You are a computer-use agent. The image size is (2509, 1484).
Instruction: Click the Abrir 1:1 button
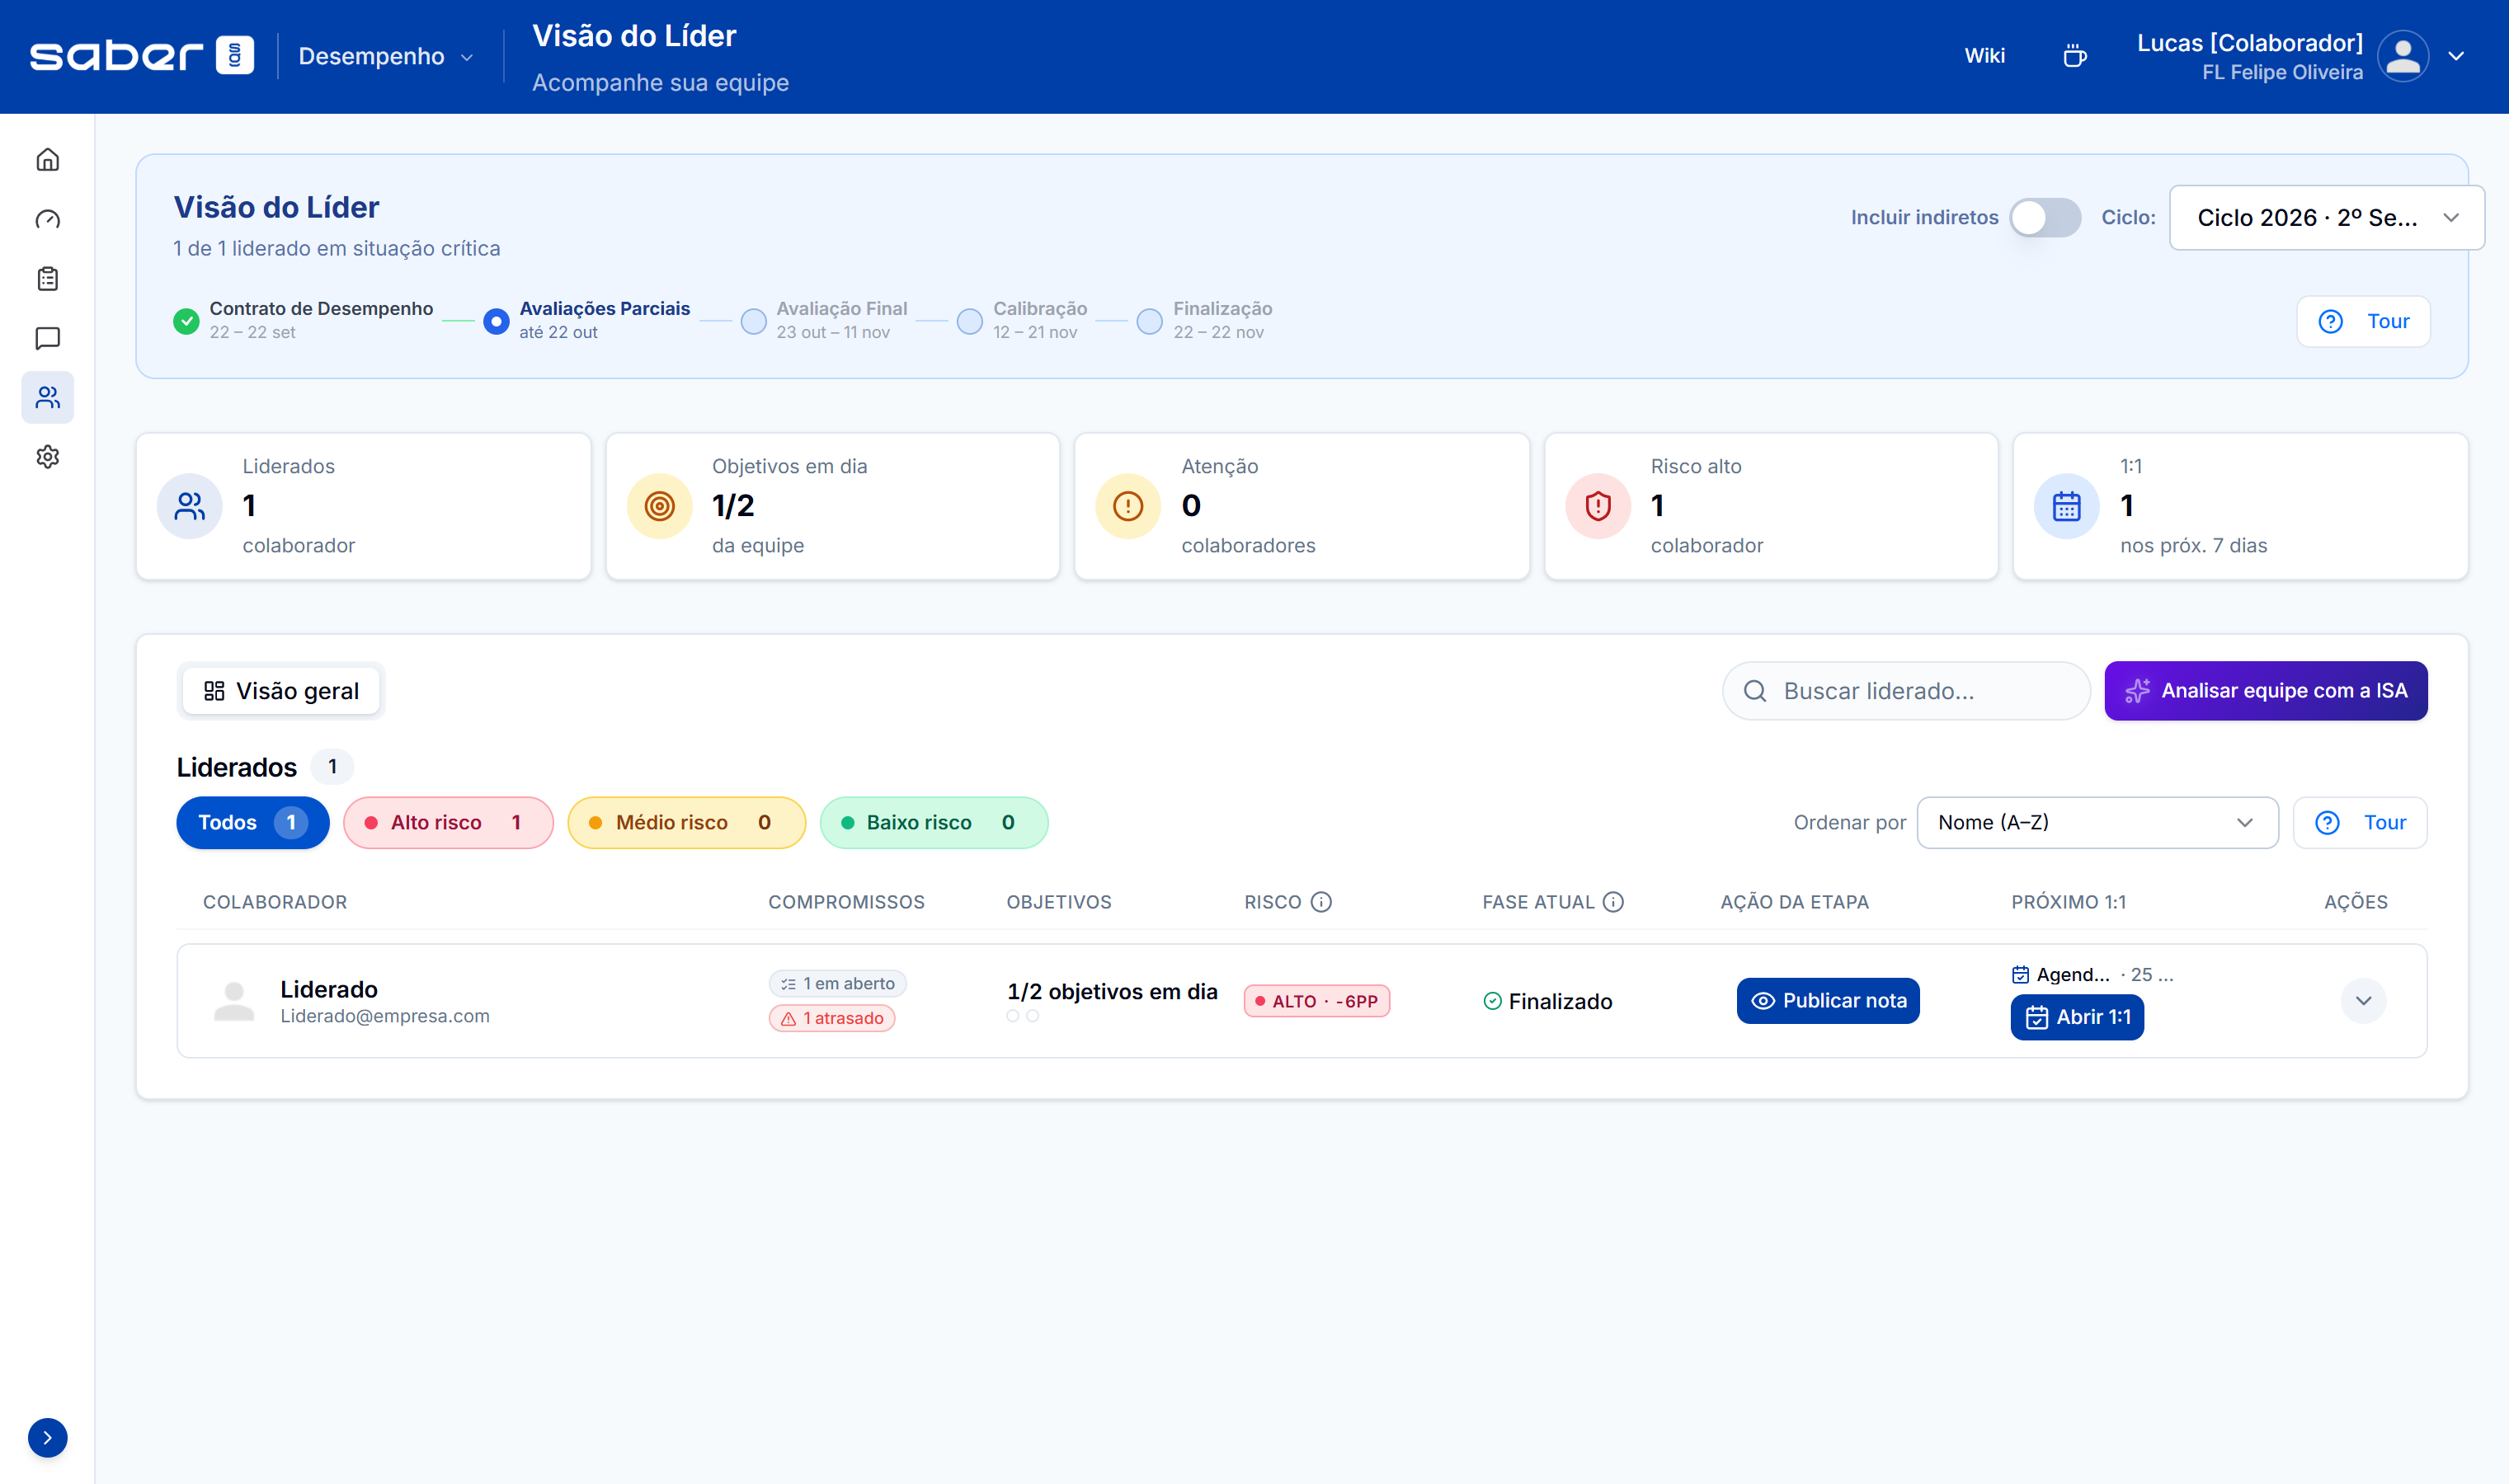[2077, 1017]
